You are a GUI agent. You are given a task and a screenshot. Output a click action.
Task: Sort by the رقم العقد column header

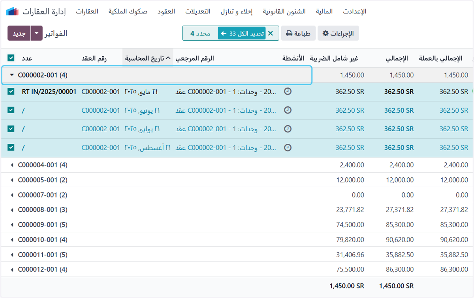click(94, 58)
